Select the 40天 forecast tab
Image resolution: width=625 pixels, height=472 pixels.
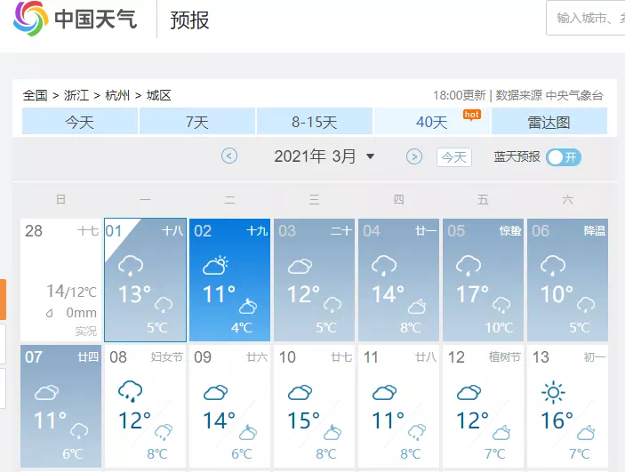point(432,122)
